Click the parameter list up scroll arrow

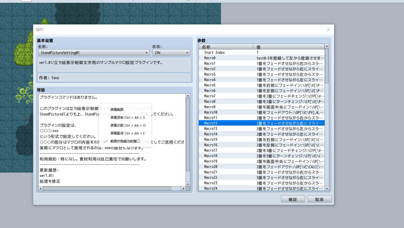click(x=327, y=46)
